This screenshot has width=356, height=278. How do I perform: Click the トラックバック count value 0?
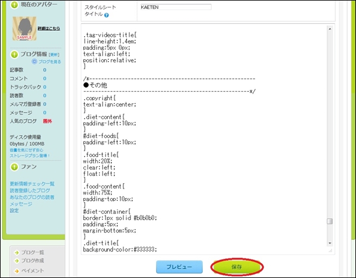point(44,87)
